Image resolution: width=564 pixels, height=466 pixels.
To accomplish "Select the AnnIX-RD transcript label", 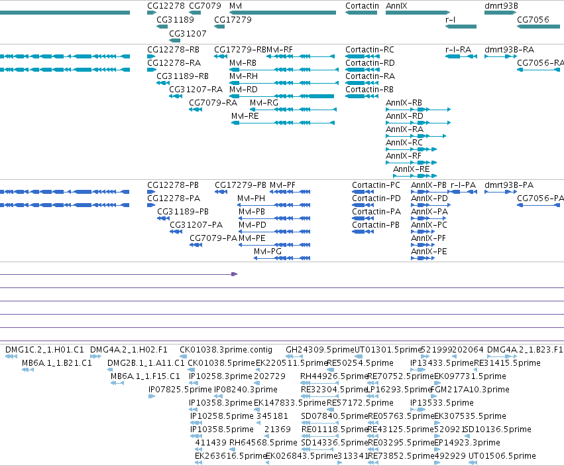I will (x=405, y=116).
